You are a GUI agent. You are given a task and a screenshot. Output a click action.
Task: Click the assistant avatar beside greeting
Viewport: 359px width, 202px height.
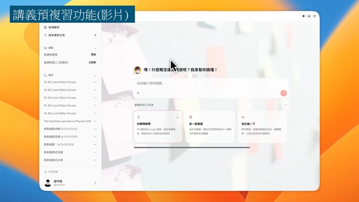(138, 70)
